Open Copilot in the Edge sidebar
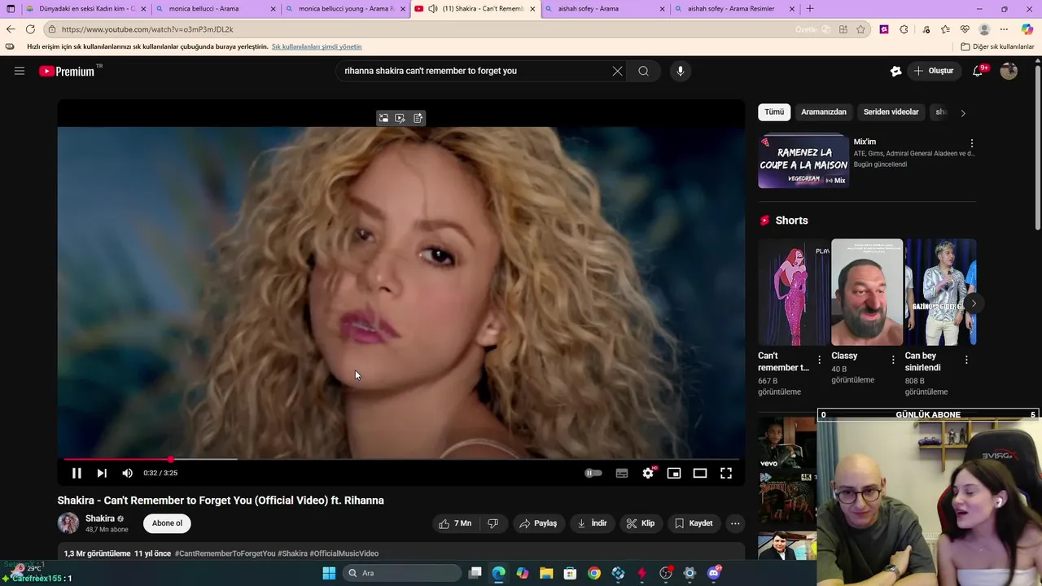1042x586 pixels. pyautogui.click(x=1027, y=29)
